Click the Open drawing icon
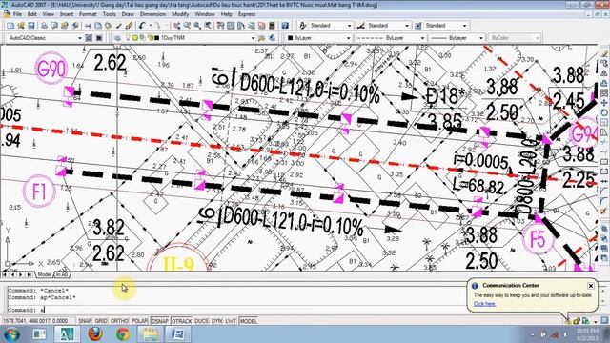Viewport: 610px width, 343px height. tap(21, 26)
